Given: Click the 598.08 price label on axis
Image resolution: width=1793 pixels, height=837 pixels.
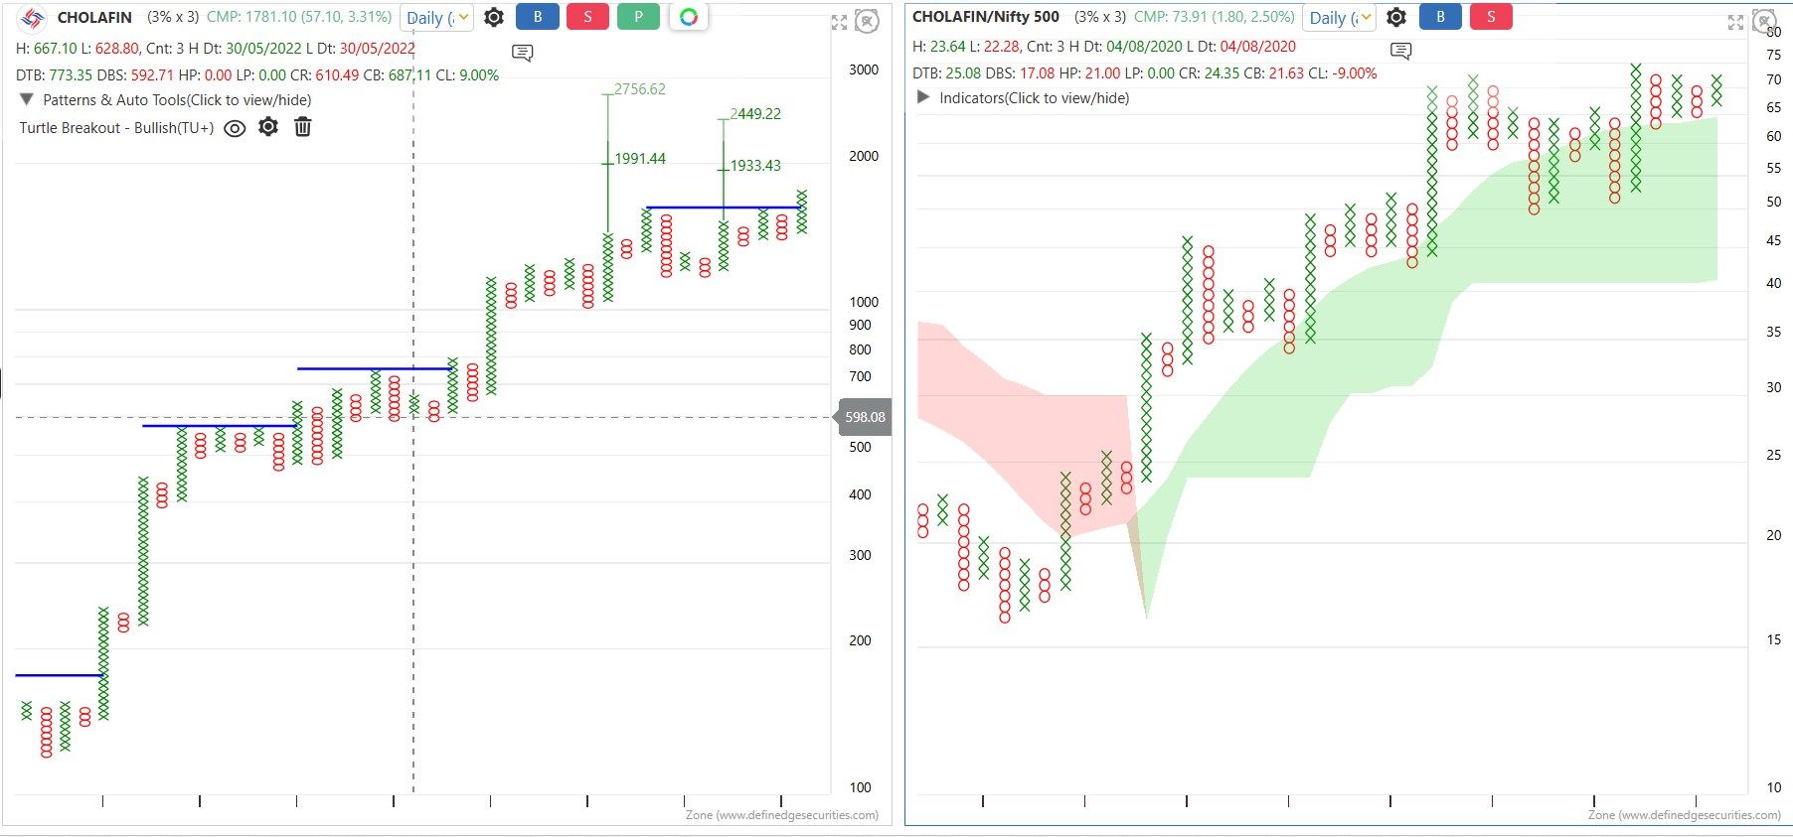Looking at the screenshot, I should tap(865, 417).
